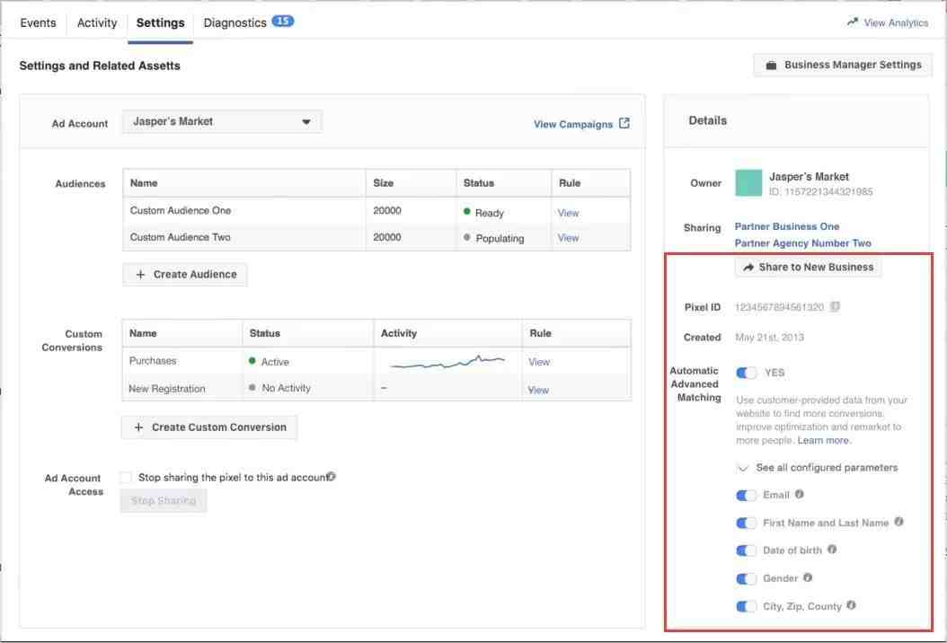The image size is (947, 643).
Task: Click the Learn more link
Action: pyautogui.click(x=824, y=441)
